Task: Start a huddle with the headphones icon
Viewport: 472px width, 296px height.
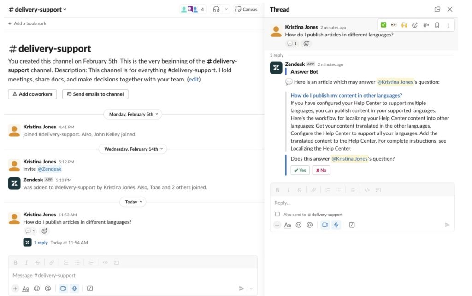Action: pyautogui.click(x=216, y=9)
